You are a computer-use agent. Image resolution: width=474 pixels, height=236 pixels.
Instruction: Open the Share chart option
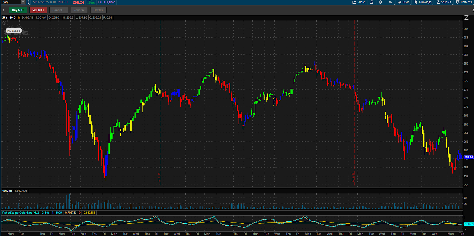tap(358, 2)
